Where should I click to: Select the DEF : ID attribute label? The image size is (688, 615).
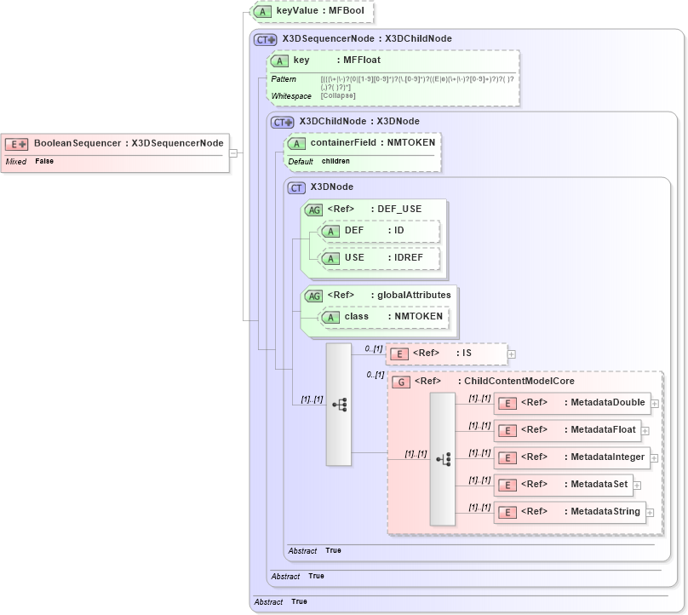click(375, 231)
